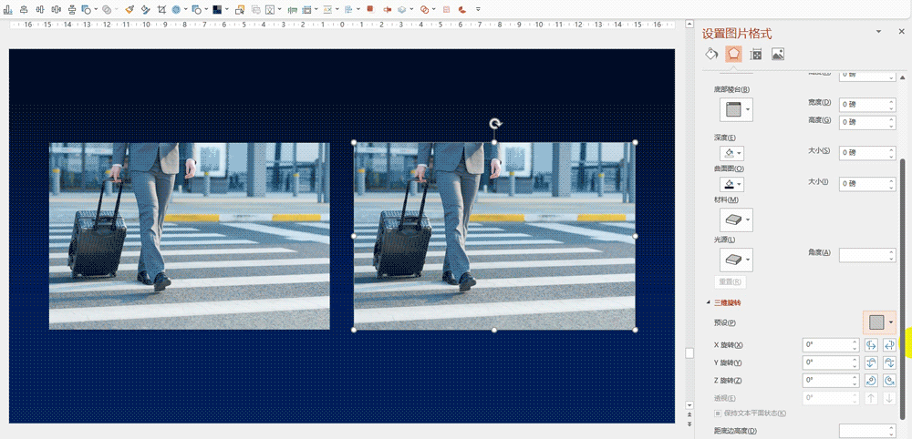Toggle the 保持文本平面状态 checkbox
Screen dimensions: 912x439
[x=718, y=413]
